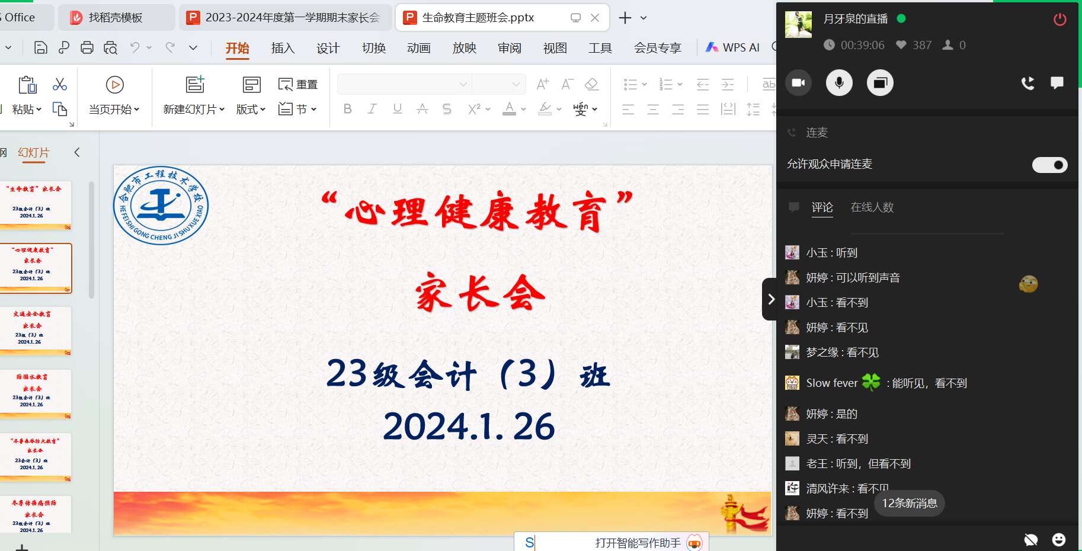Image resolution: width=1082 pixels, height=551 pixels.
Task: Click the camera video icon
Action: tap(798, 83)
